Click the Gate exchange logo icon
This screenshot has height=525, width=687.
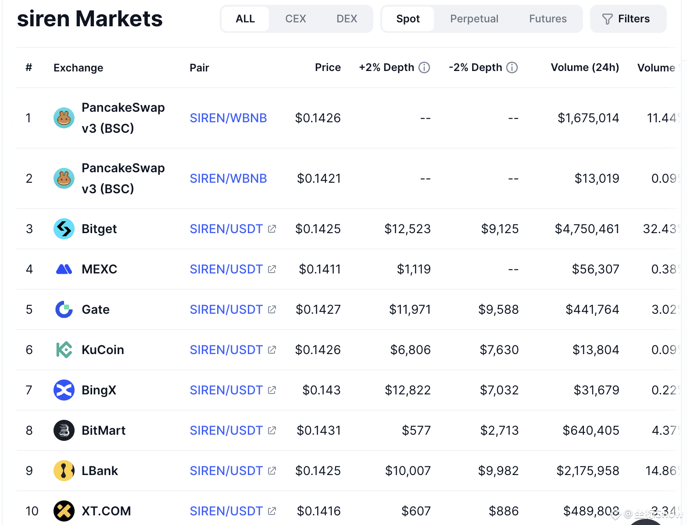[64, 309]
